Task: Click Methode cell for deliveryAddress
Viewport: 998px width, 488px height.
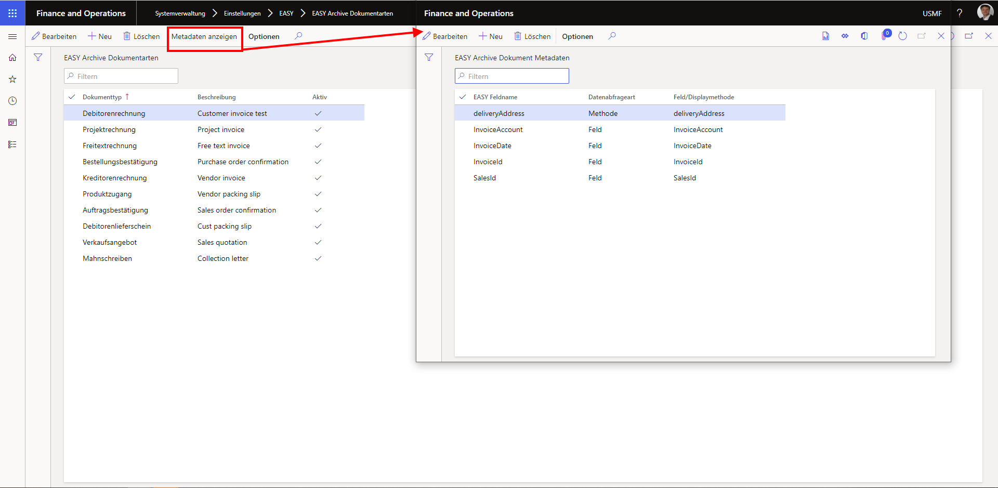Action: tap(603, 113)
